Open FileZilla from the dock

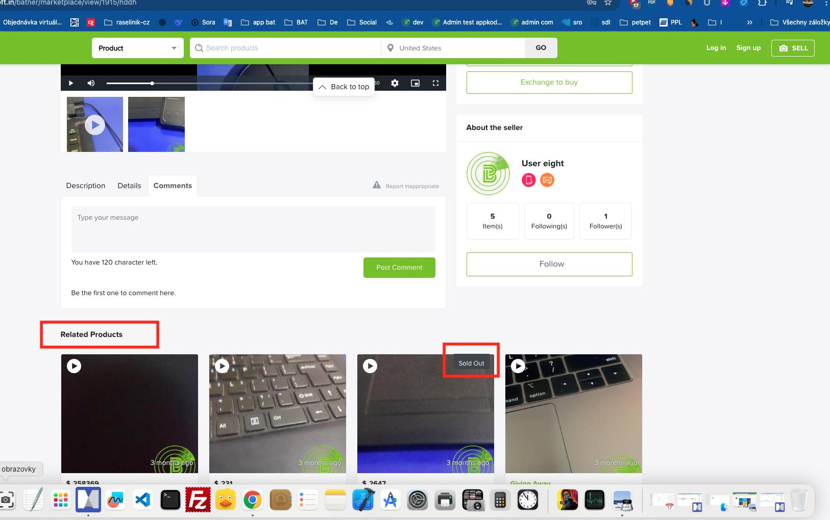click(198, 500)
